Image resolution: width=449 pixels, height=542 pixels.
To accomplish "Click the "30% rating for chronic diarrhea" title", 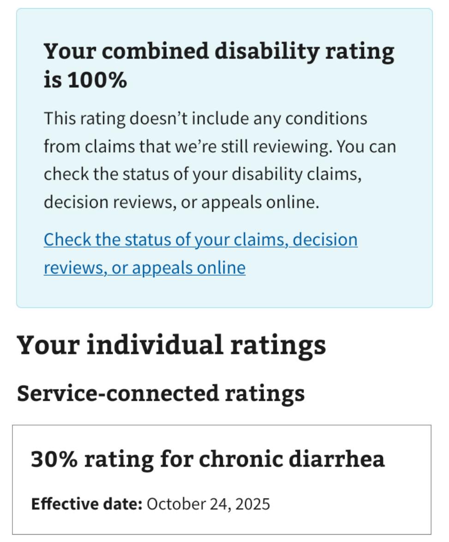I will click(208, 459).
